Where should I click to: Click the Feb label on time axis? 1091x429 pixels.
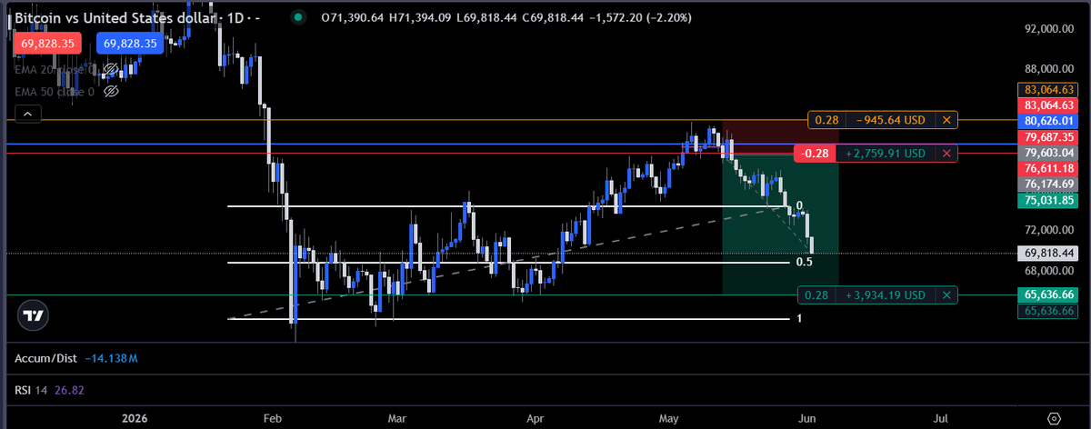tap(272, 418)
